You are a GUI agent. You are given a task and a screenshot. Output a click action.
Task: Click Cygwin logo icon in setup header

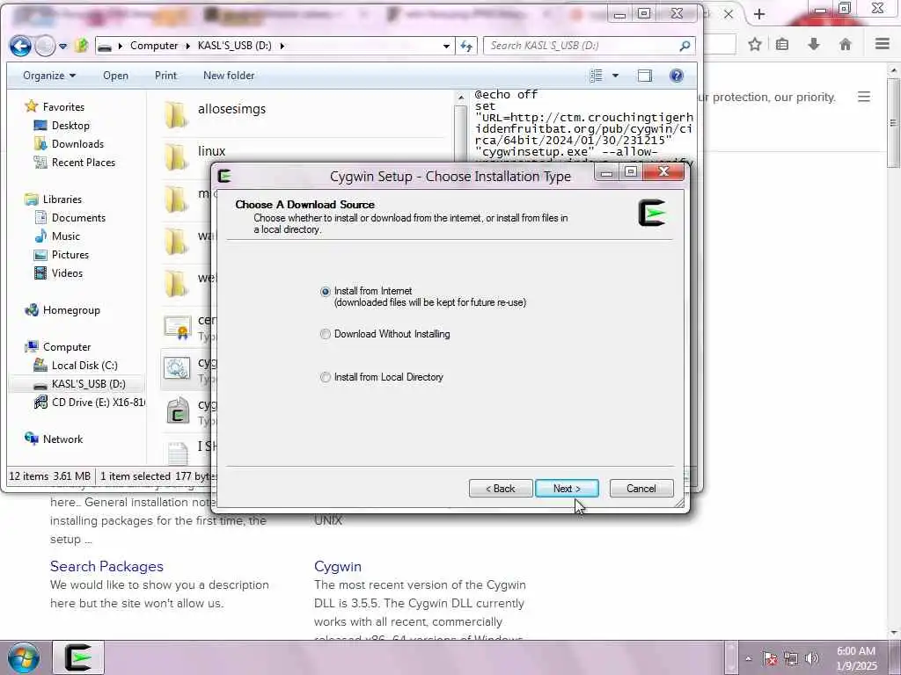652,213
